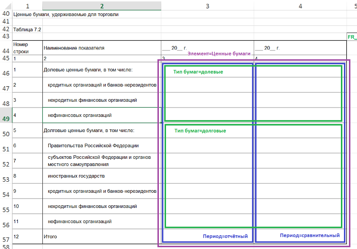Screen dimensions: 357x249
Task: Select row header 51
Action: pos(6,145)
